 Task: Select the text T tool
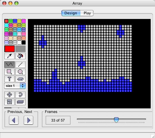tap(9, 79)
